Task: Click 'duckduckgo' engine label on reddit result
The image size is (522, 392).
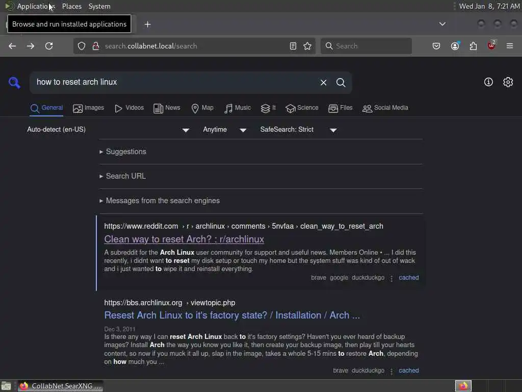Action: (x=368, y=278)
